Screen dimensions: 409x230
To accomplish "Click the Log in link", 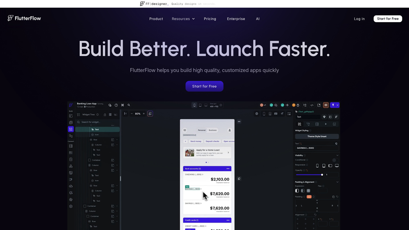I will tap(359, 19).
